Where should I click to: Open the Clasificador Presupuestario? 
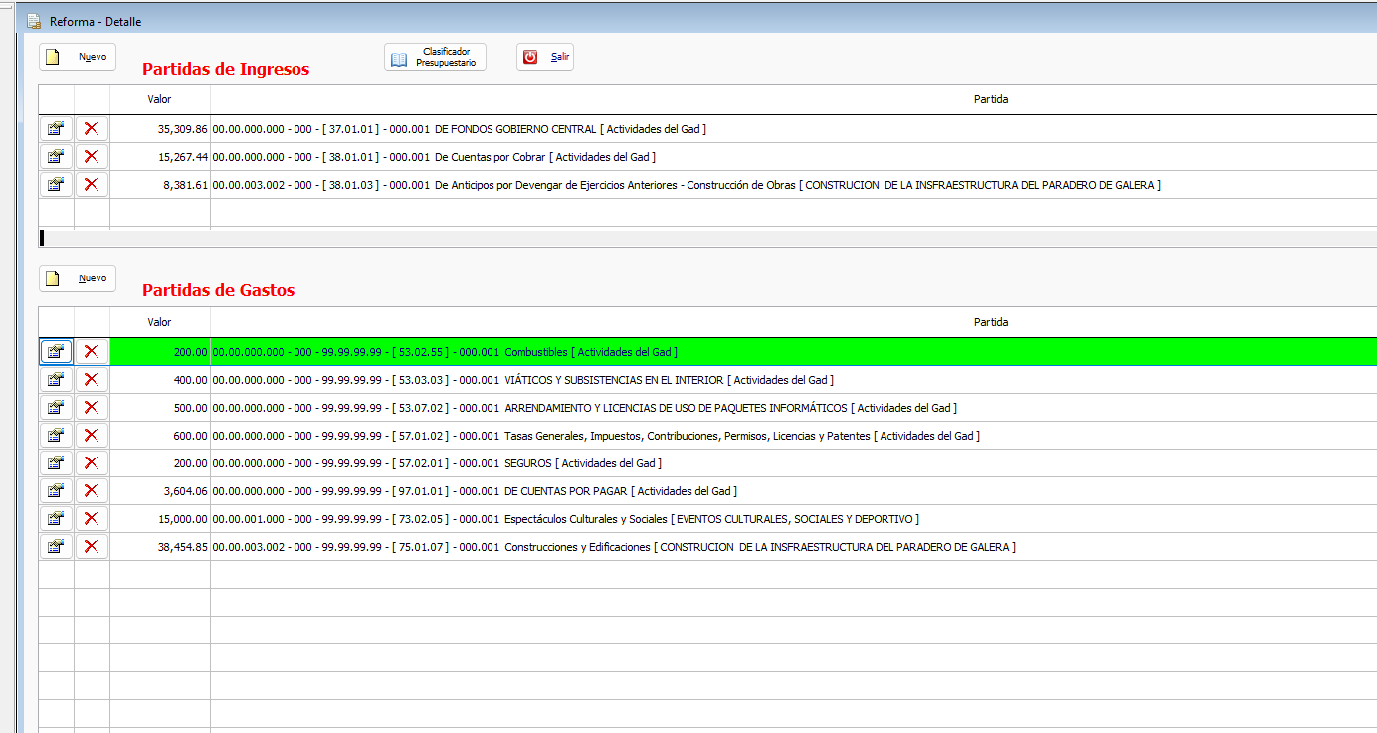click(x=435, y=58)
